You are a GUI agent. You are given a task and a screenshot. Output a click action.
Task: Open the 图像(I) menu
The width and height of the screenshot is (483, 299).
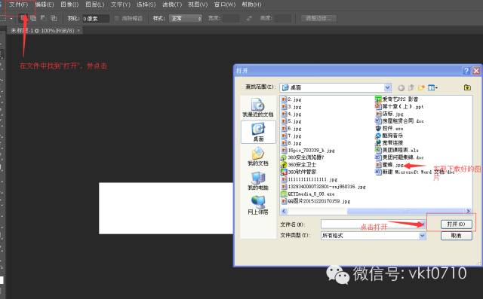click(69, 5)
